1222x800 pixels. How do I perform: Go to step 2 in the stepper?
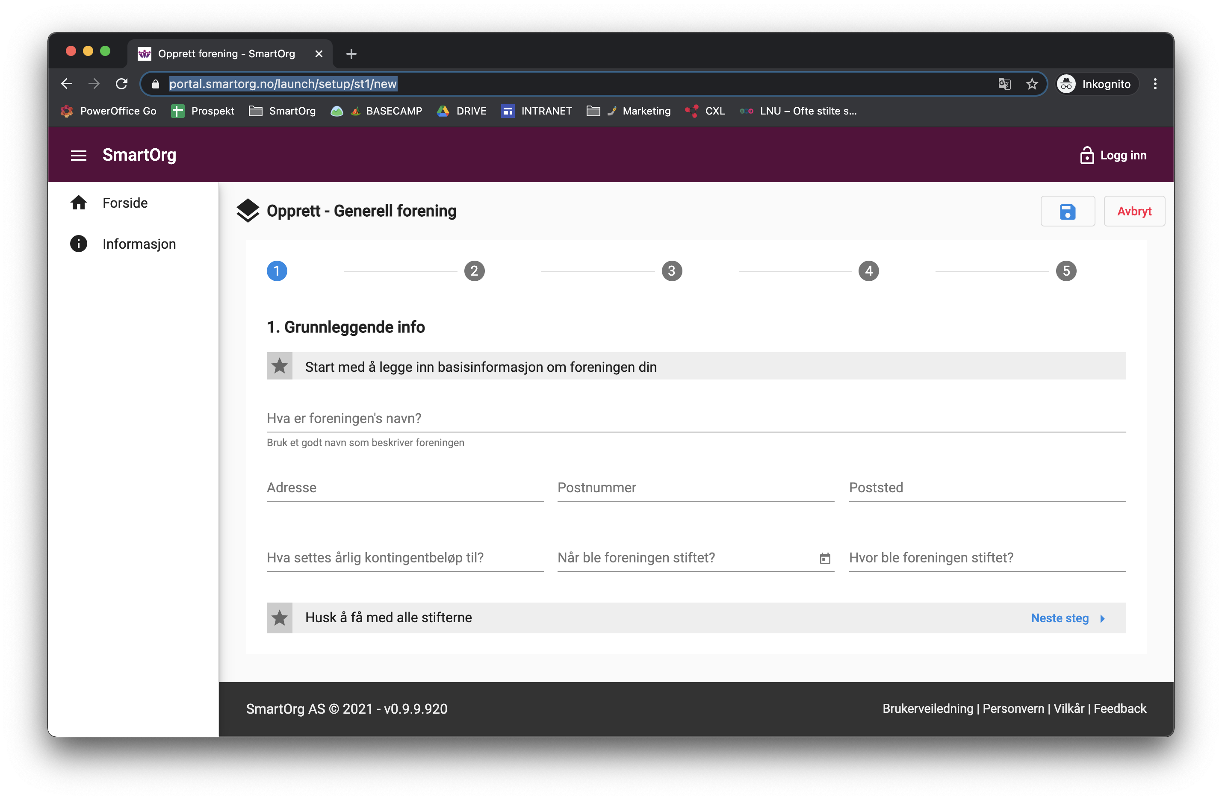[x=475, y=271]
